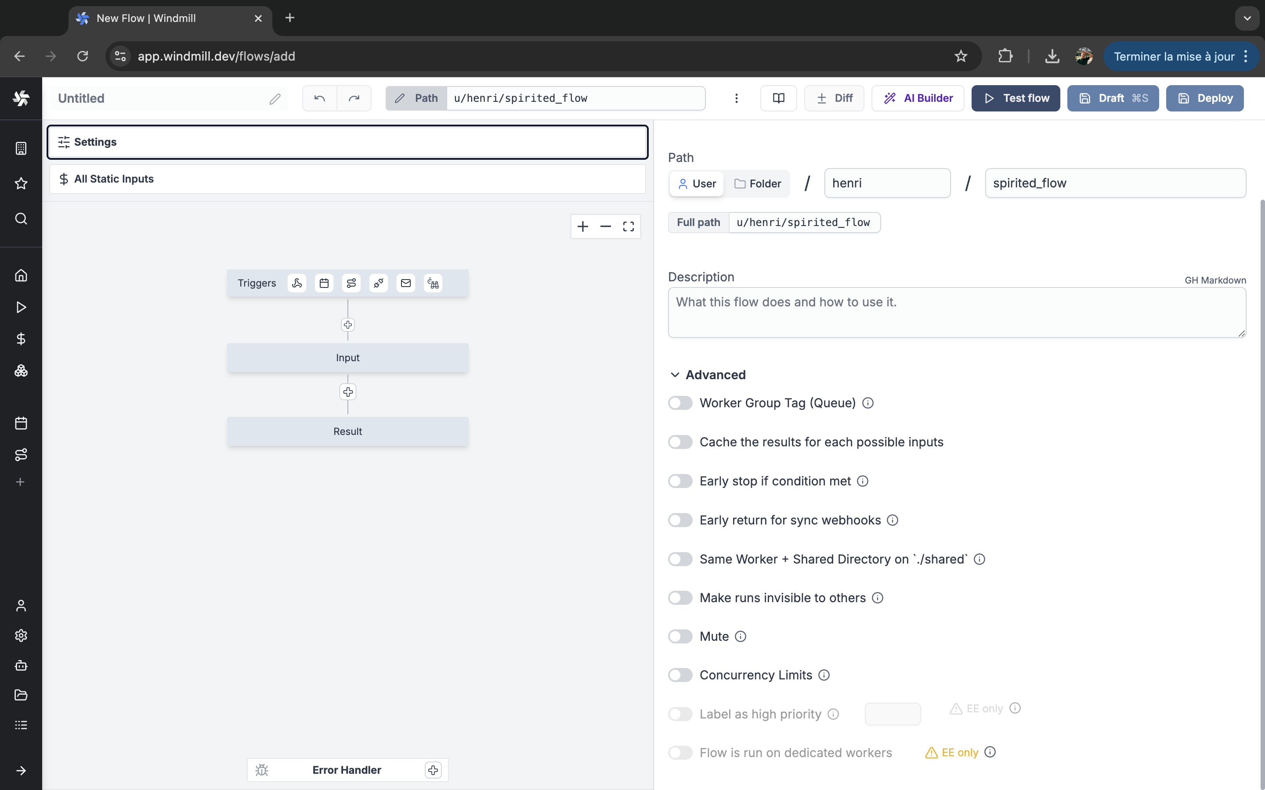Open the tutorials book icon

tap(778, 98)
